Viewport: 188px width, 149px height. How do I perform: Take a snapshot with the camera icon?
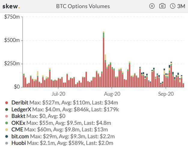162,6
